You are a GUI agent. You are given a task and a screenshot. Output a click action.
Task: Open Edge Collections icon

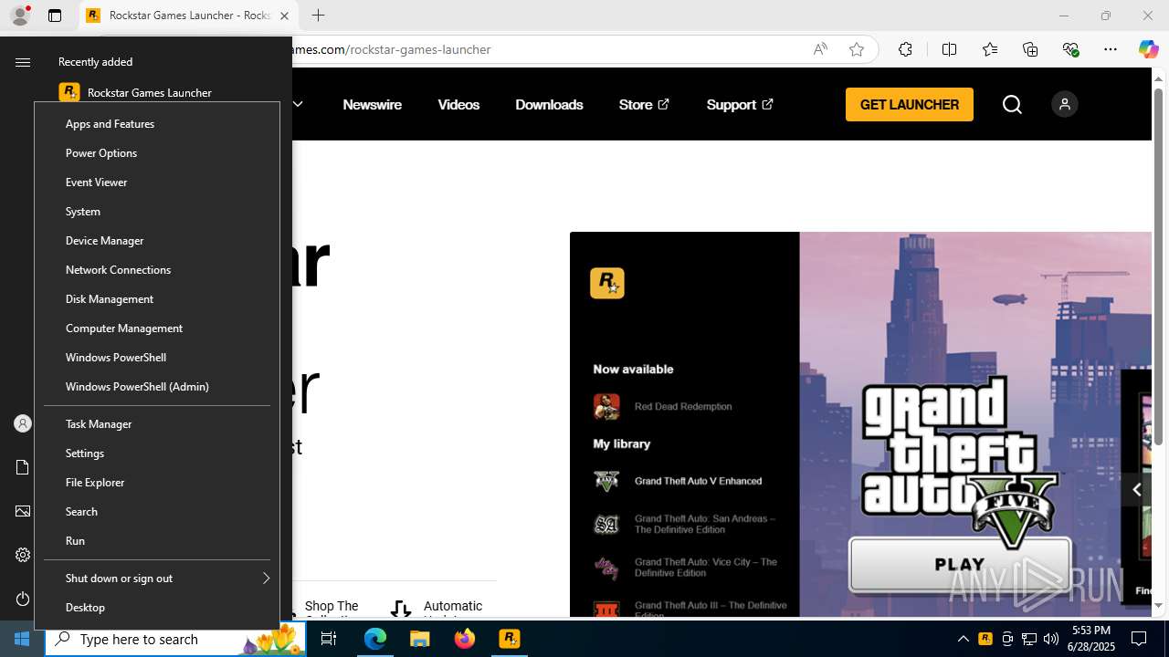click(1030, 49)
